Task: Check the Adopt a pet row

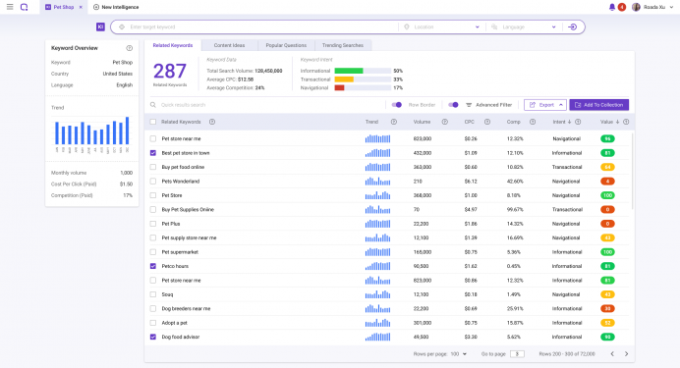Action: pos(153,323)
